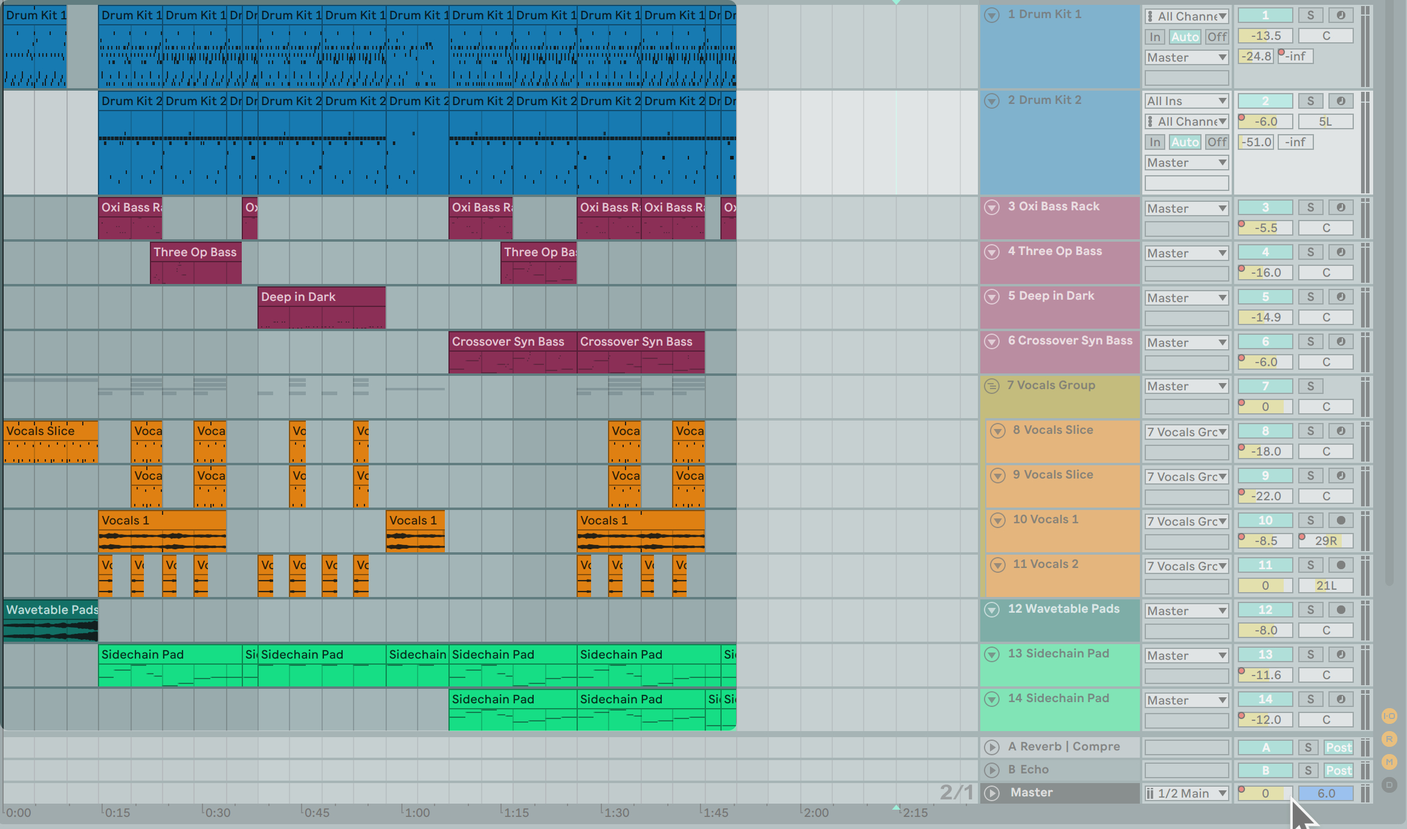This screenshot has width=1407, height=829.
Task: Click the collapse arrow on track 7 Vocals Group
Action: pos(994,386)
